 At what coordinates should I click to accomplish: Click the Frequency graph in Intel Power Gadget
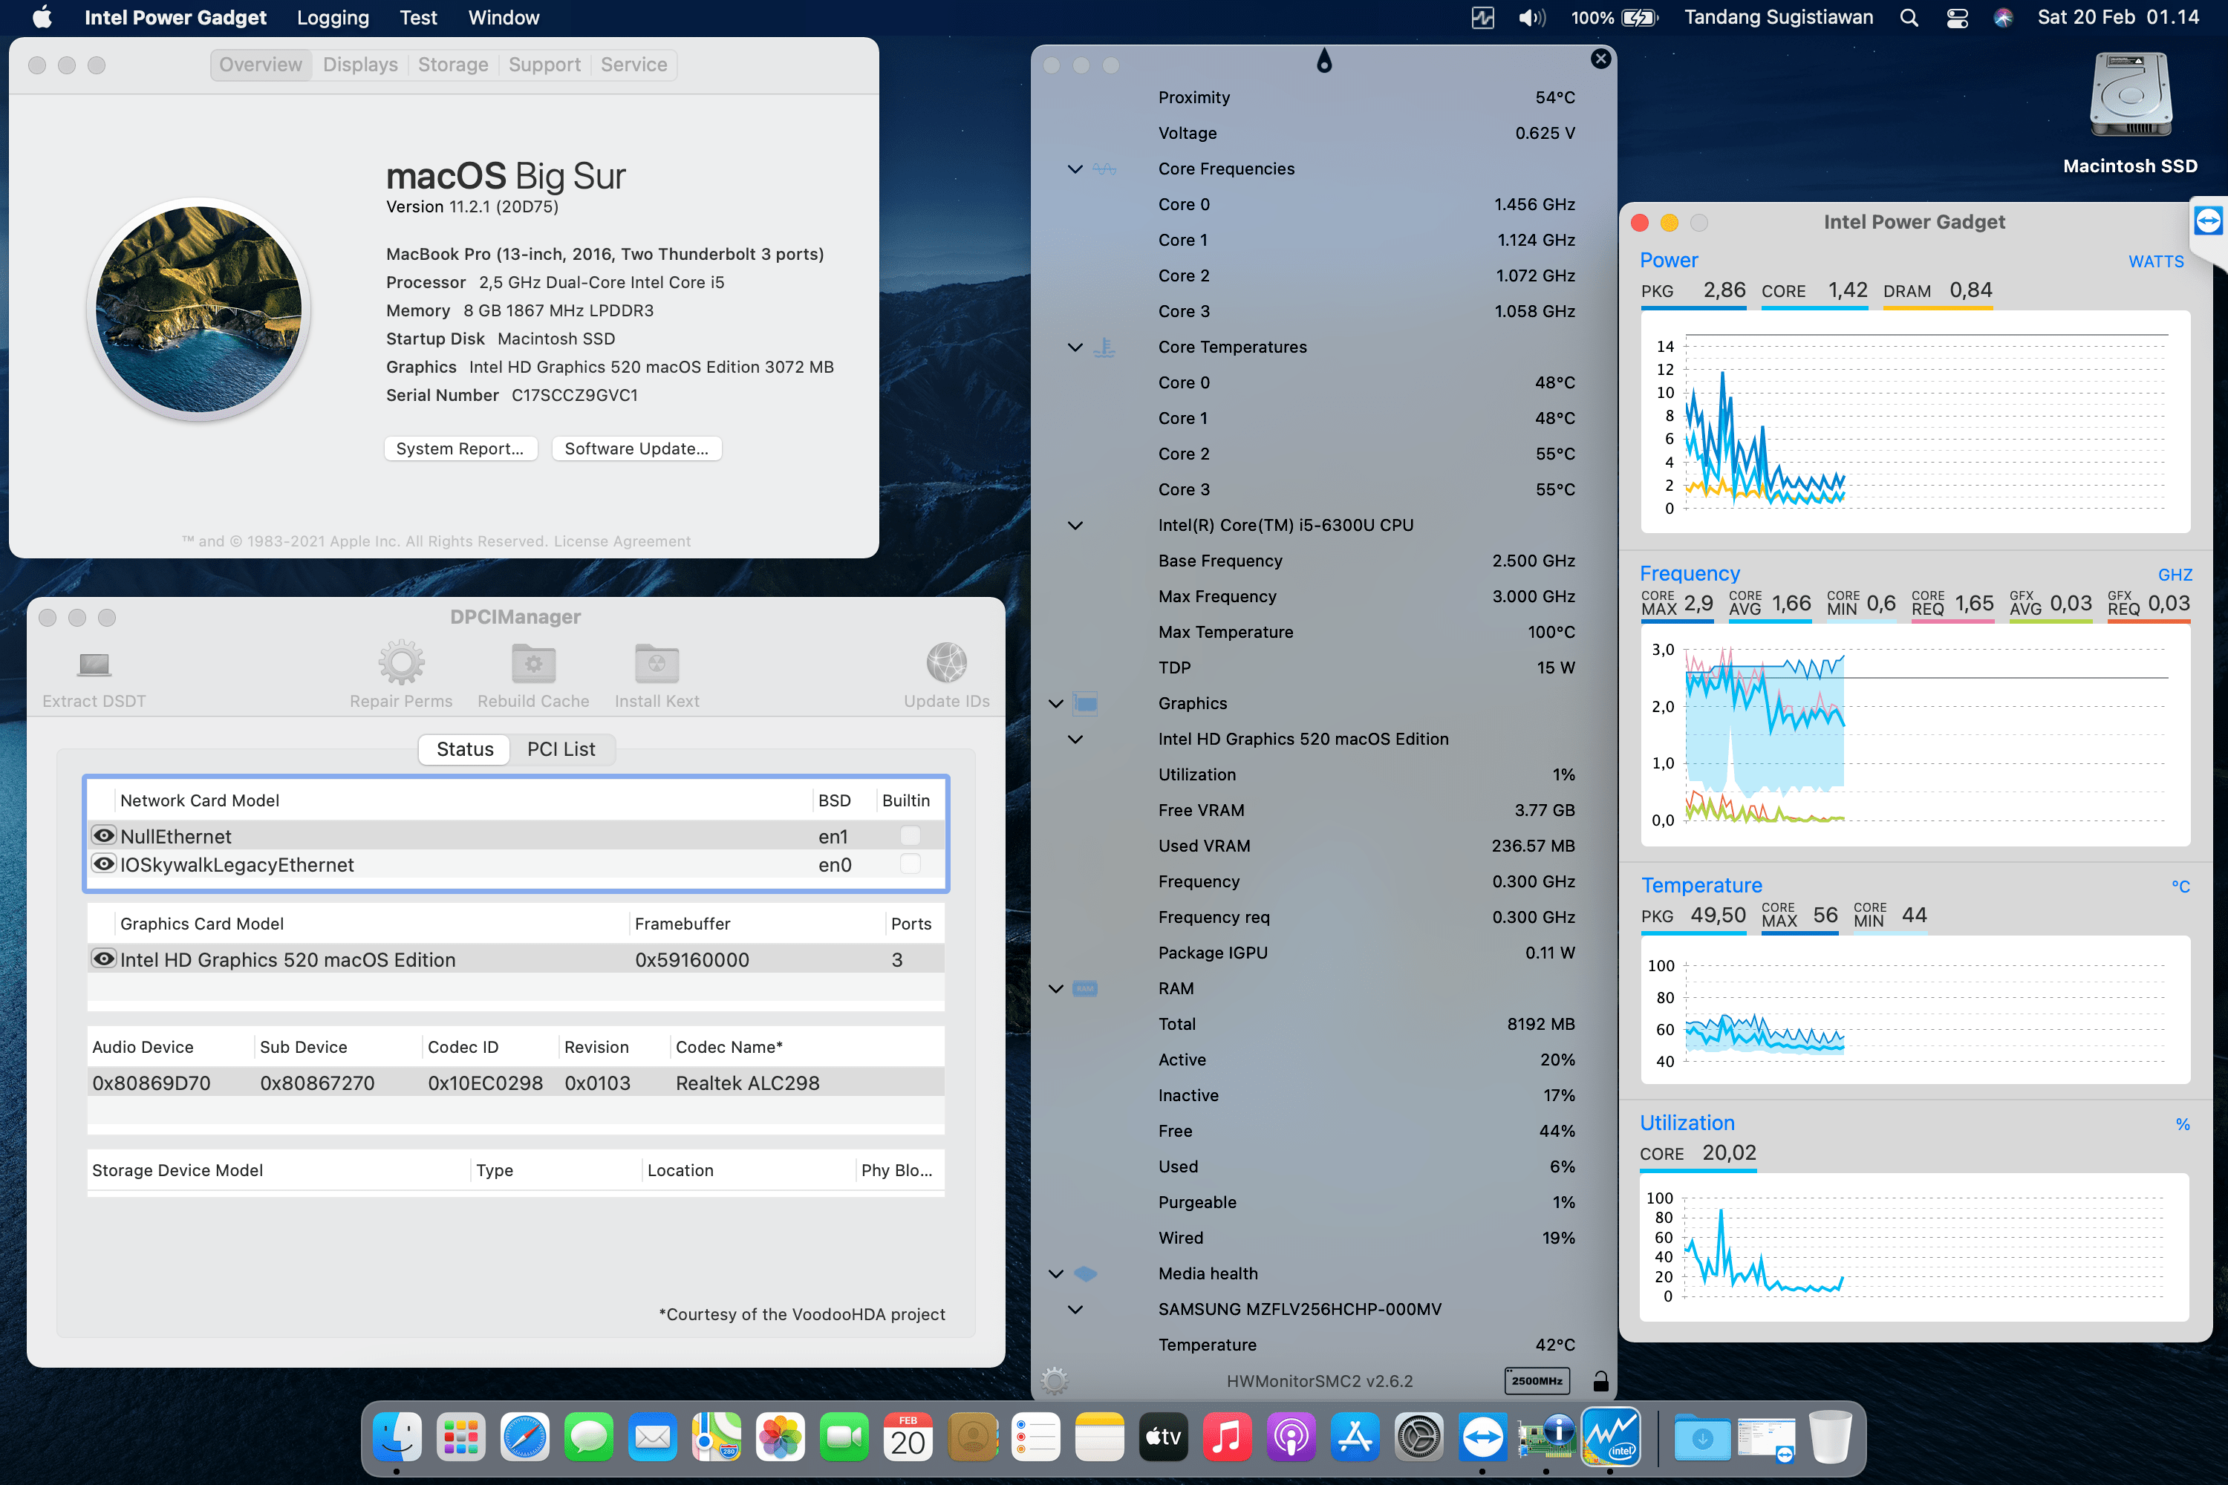point(1915,735)
